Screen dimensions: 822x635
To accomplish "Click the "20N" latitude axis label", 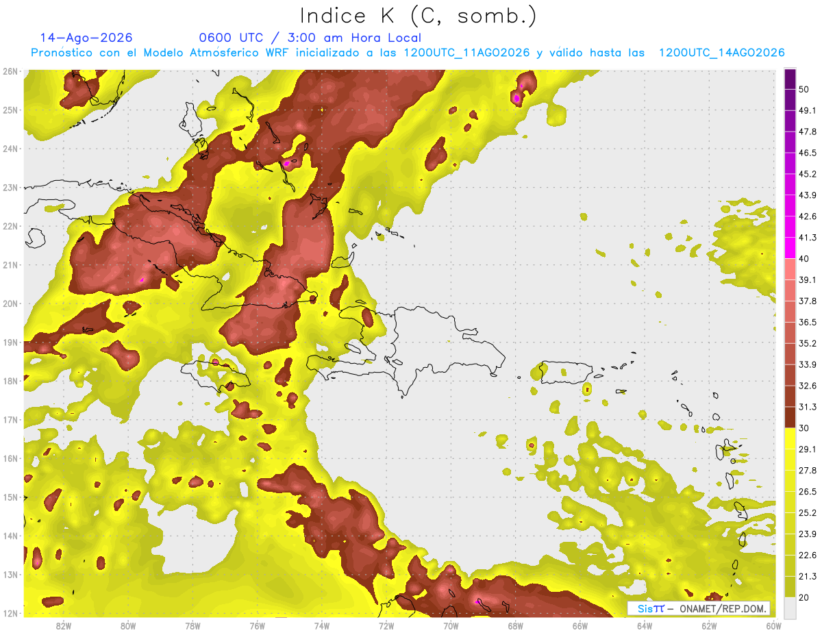I will (10, 303).
